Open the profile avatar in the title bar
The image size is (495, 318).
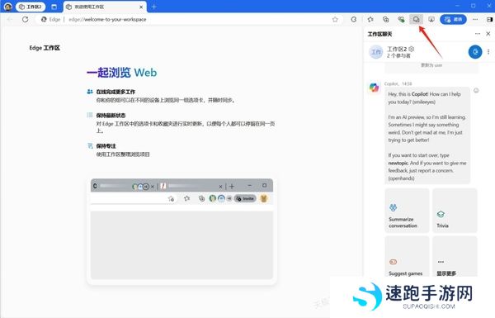pos(8,7)
